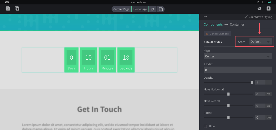Click the Opacity value field
The image size is (276, 130).
tap(260, 82)
